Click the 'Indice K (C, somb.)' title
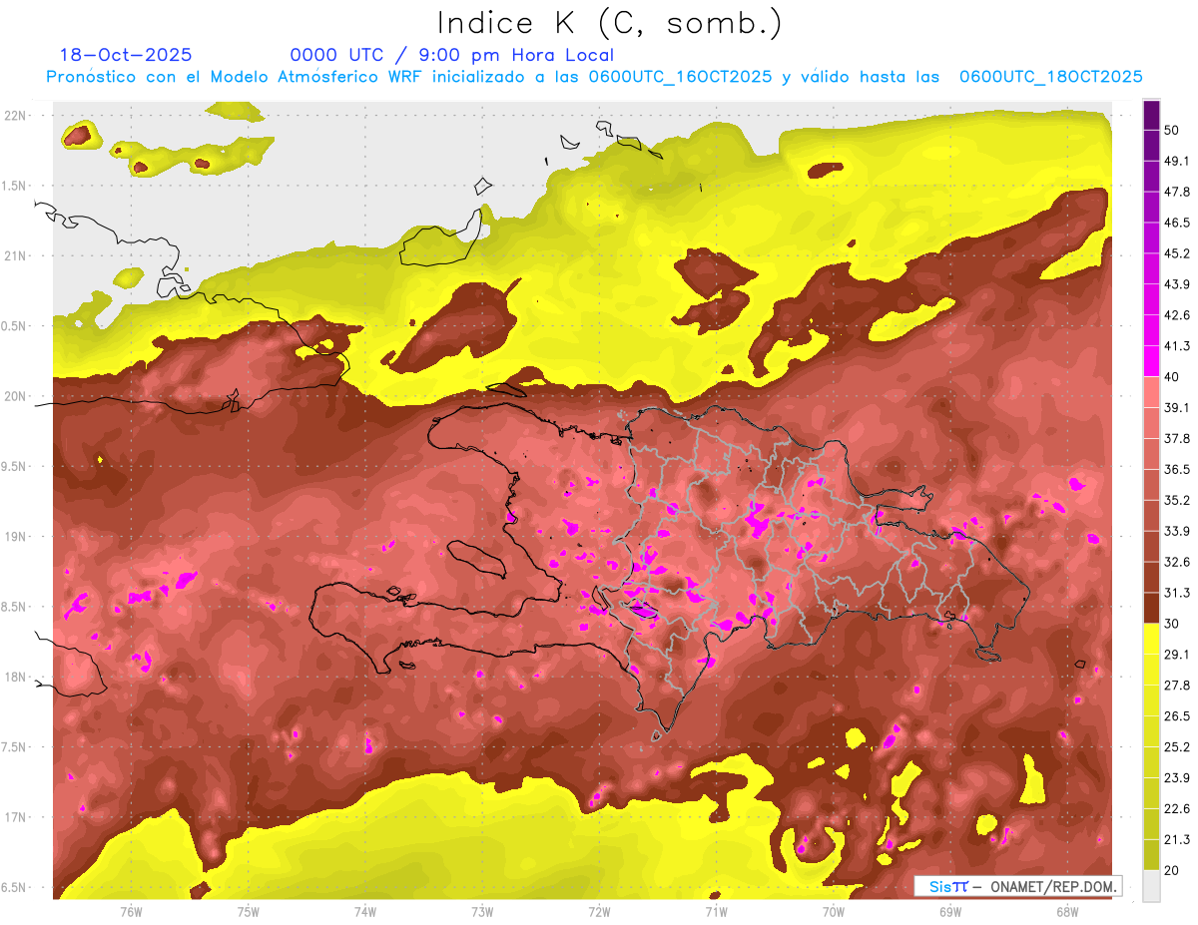Viewport: 1198px width, 925px height. tap(609, 22)
